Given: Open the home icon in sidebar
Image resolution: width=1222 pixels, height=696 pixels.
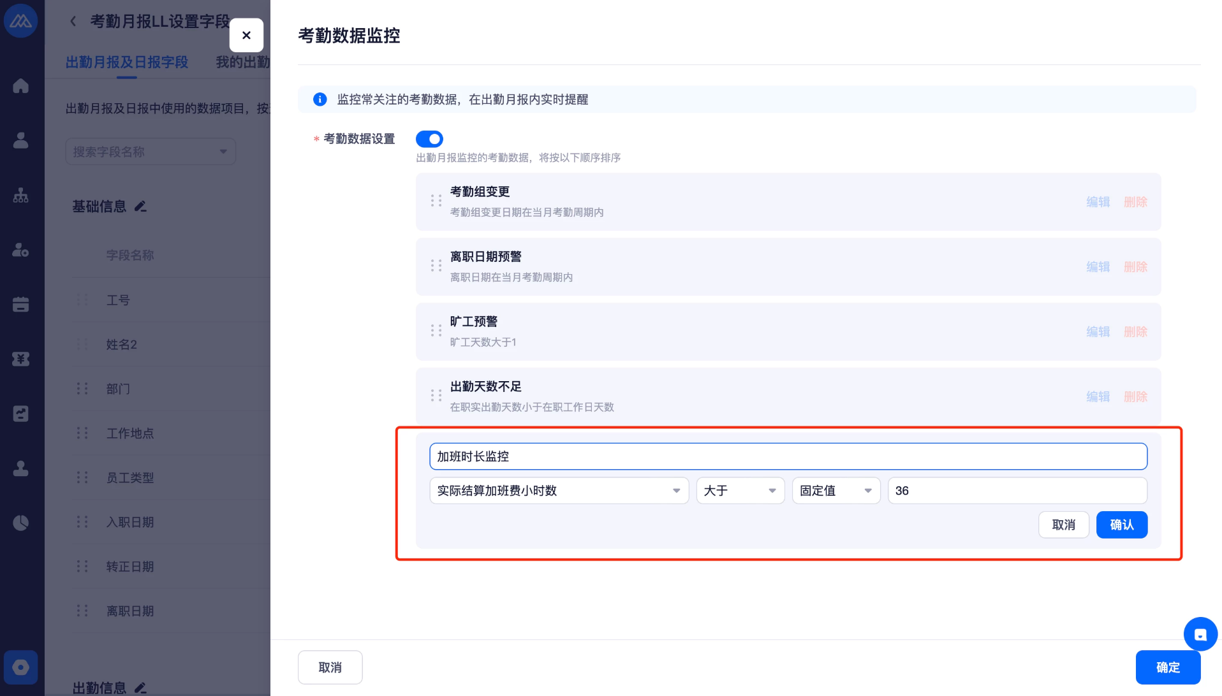Looking at the screenshot, I should click(x=21, y=85).
